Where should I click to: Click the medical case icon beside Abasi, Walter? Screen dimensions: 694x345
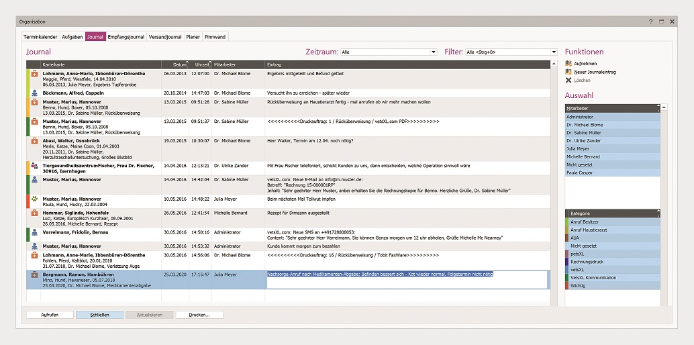pyautogui.click(x=34, y=142)
